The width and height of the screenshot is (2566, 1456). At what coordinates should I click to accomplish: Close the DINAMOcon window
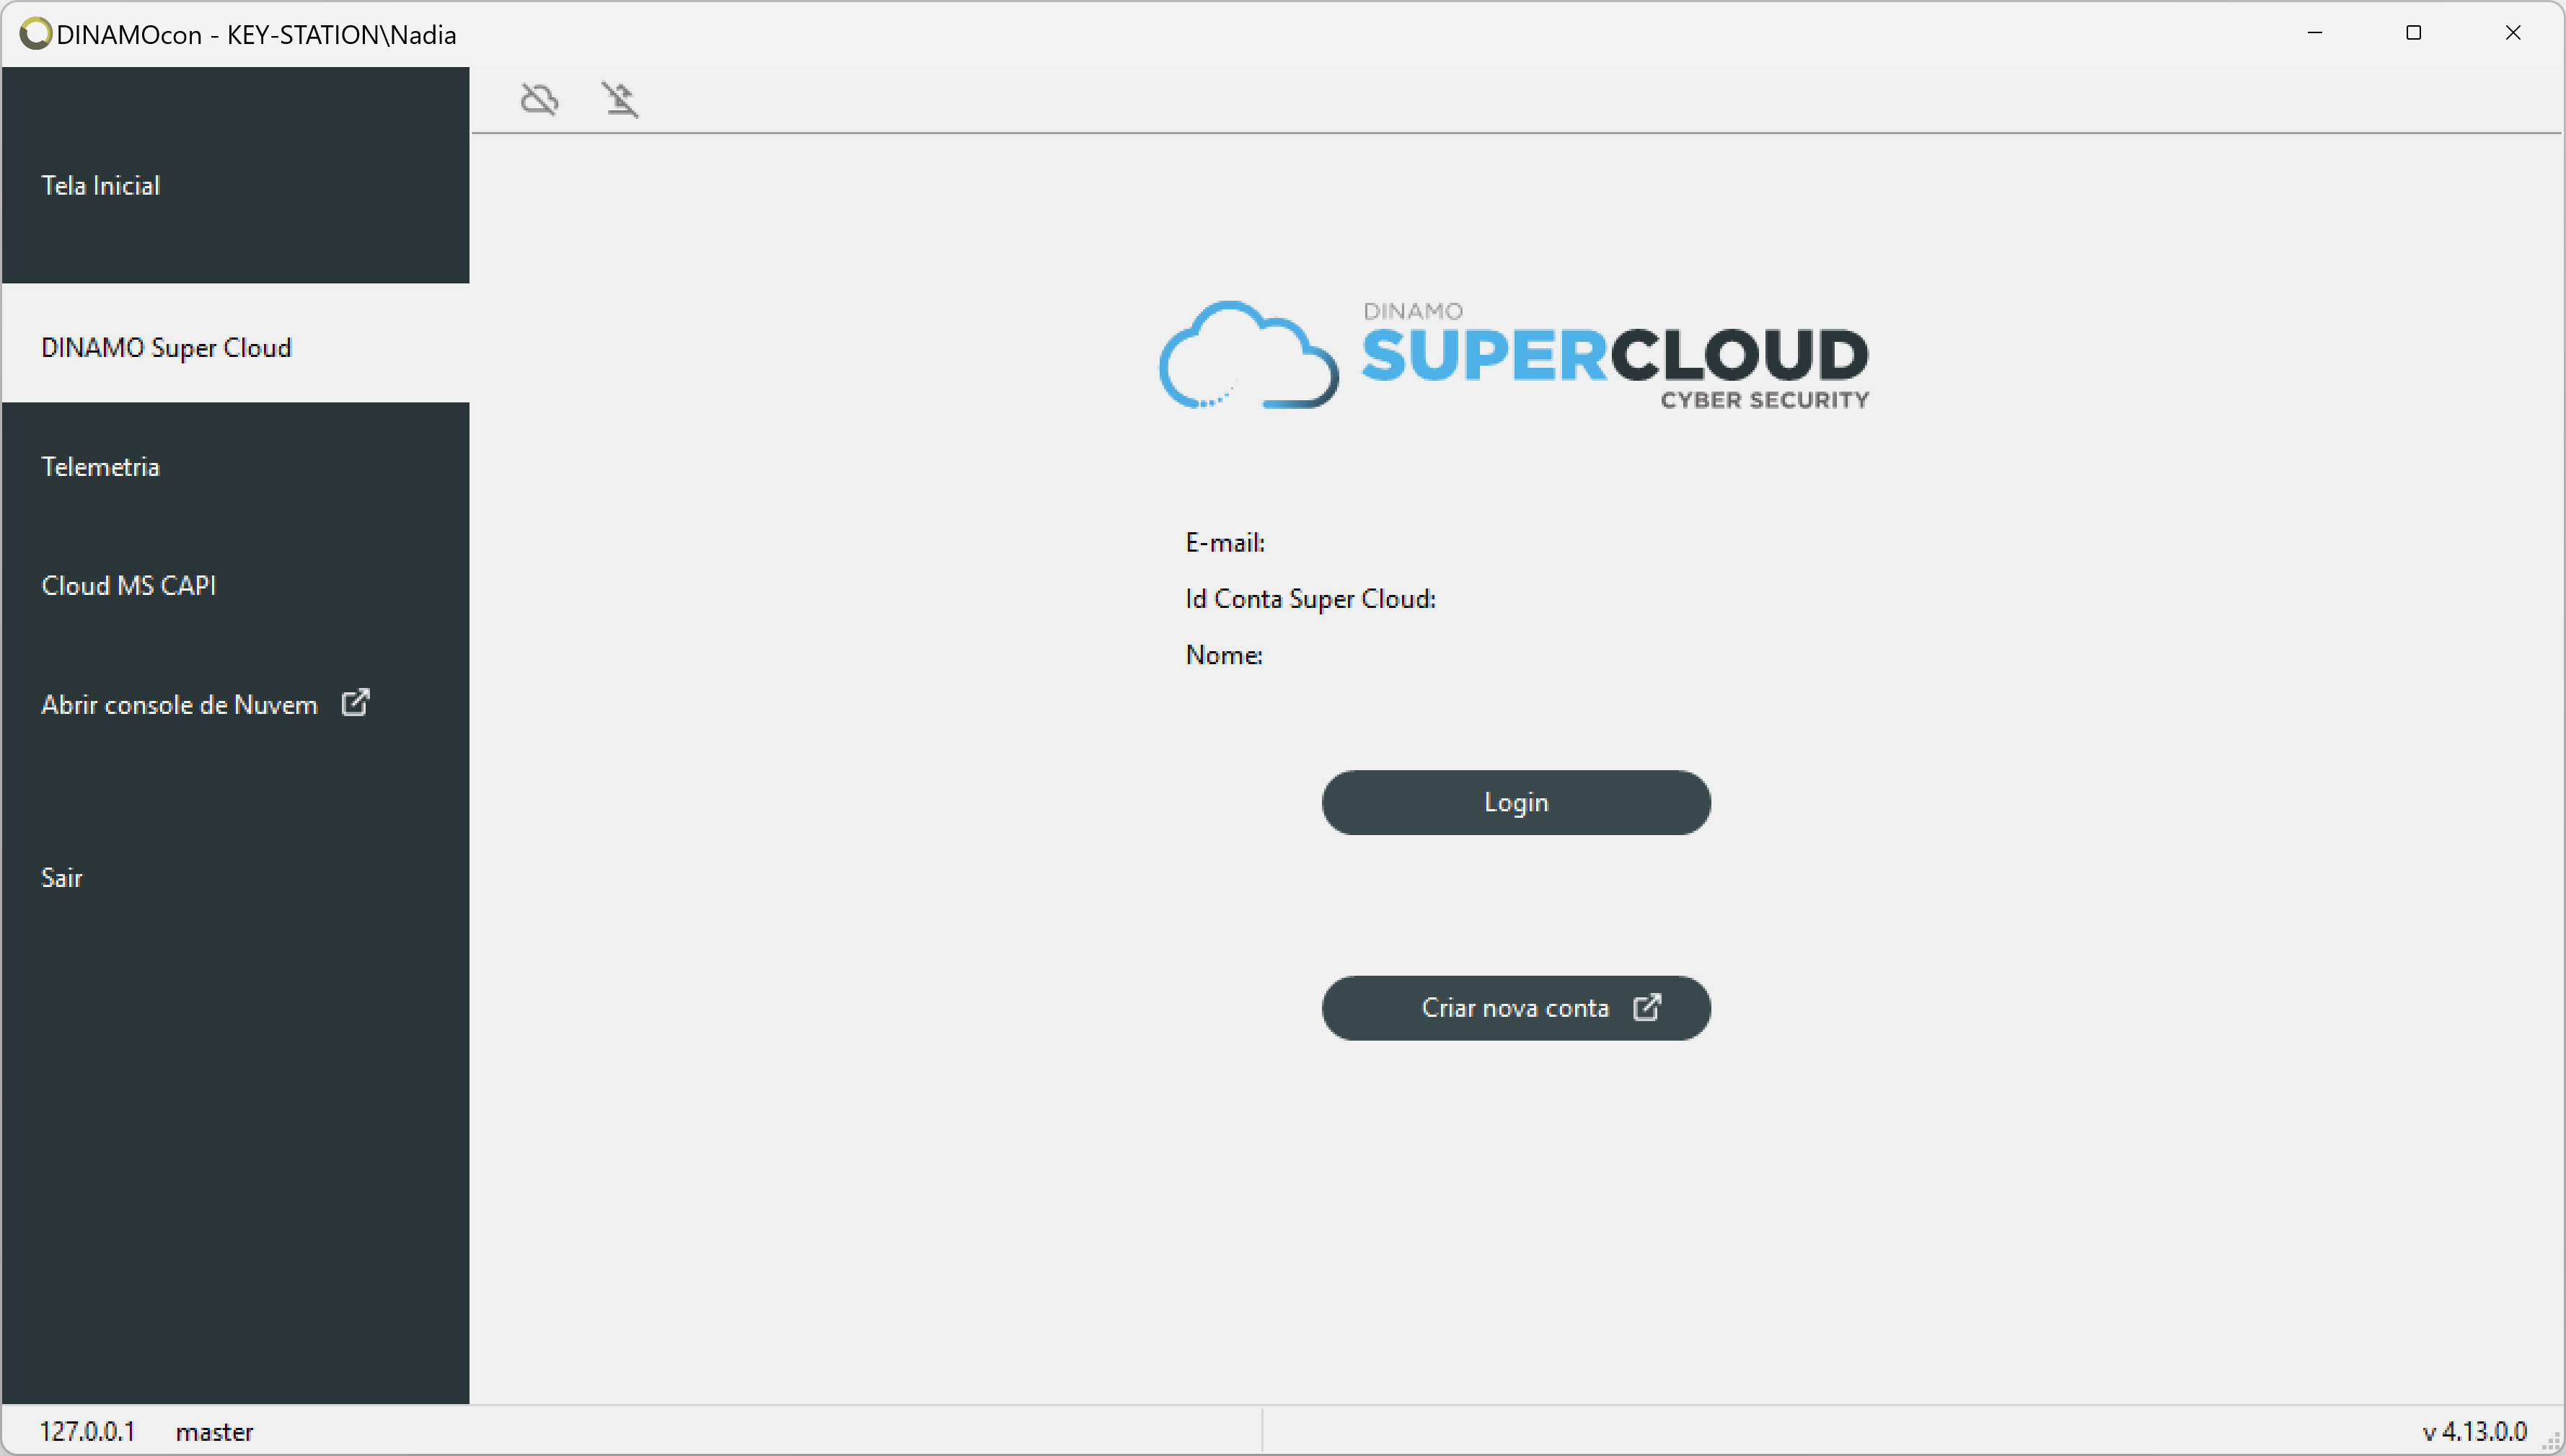point(2512,33)
